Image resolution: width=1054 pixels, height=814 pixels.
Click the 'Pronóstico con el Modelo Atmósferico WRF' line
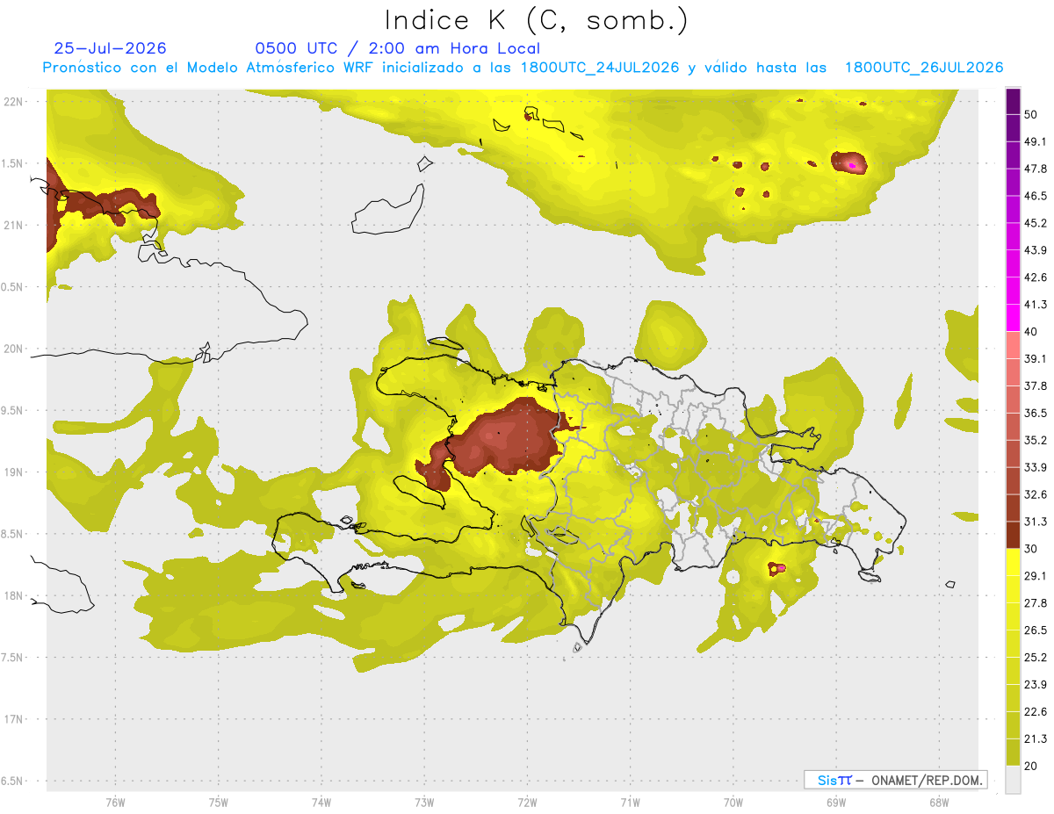click(523, 68)
